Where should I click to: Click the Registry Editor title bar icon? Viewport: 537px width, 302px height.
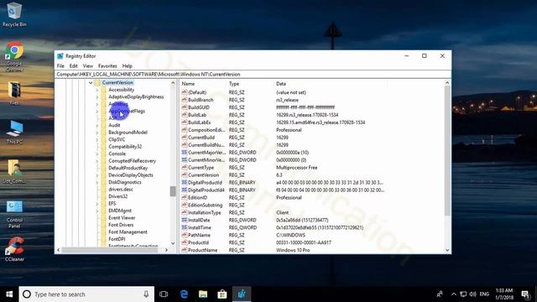pos(60,56)
